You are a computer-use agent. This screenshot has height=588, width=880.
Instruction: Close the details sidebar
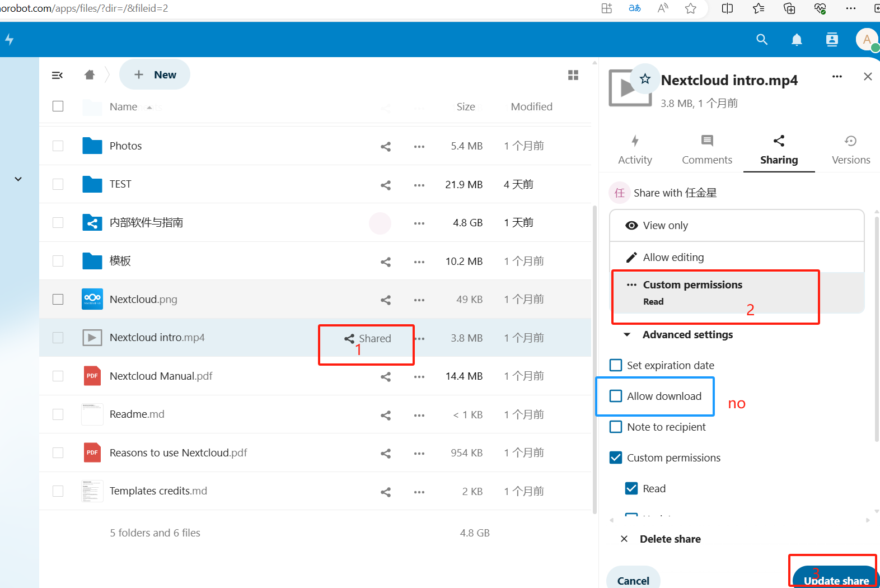point(868,76)
